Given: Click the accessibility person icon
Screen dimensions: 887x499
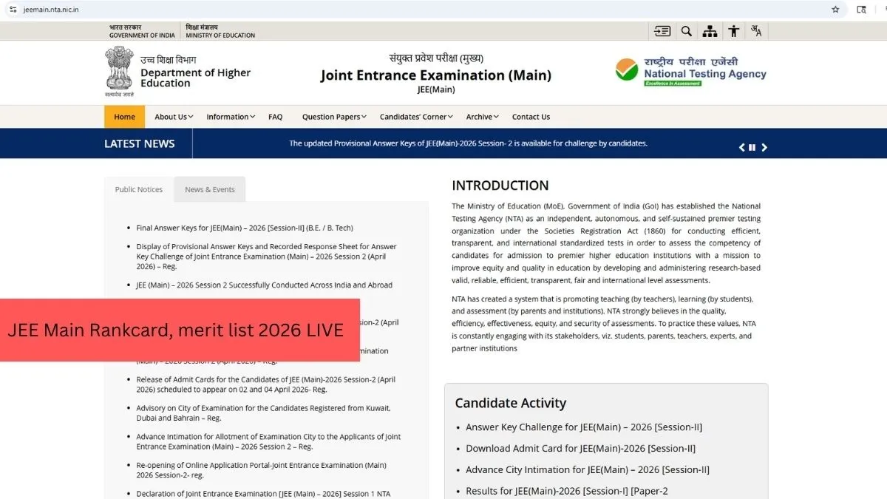Looking at the screenshot, I should point(733,31).
